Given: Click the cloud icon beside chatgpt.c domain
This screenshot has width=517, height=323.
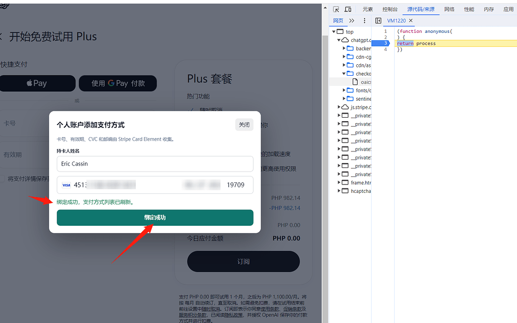Looking at the screenshot, I should pos(345,40).
